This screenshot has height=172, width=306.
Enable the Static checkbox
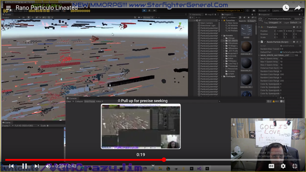293,19
